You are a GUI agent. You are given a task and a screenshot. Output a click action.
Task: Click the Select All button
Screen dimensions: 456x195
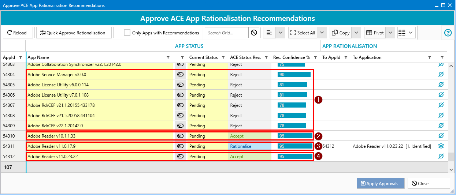click(x=303, y=33)
